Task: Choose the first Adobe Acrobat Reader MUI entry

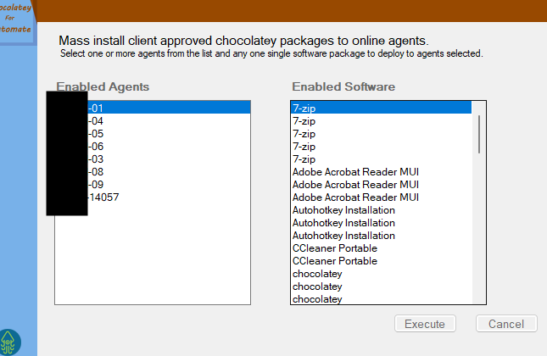Action: pyautogui.click(x=355, y=172)
